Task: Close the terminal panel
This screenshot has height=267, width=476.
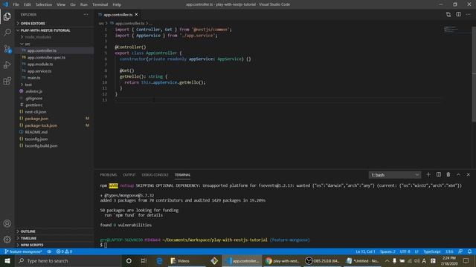Action: [469, 175]
